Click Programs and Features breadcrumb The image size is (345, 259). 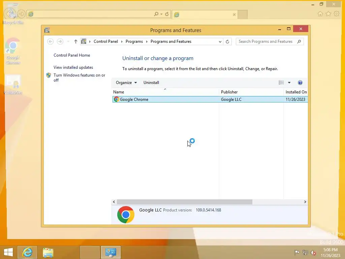(x=171, y=41)
